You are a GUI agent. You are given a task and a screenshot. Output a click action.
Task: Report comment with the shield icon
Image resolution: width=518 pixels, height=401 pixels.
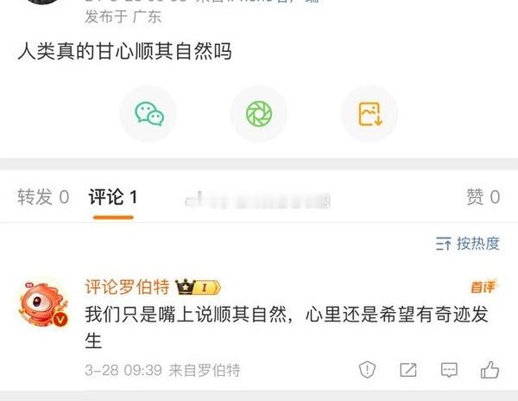click(367, 369)
